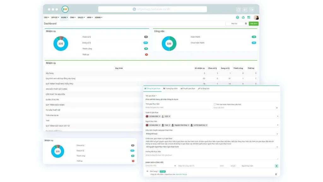This screenshot has width=323, height=182.
Task: Click the 158 badge for Hoàn thành
Action: click(254, 37)
